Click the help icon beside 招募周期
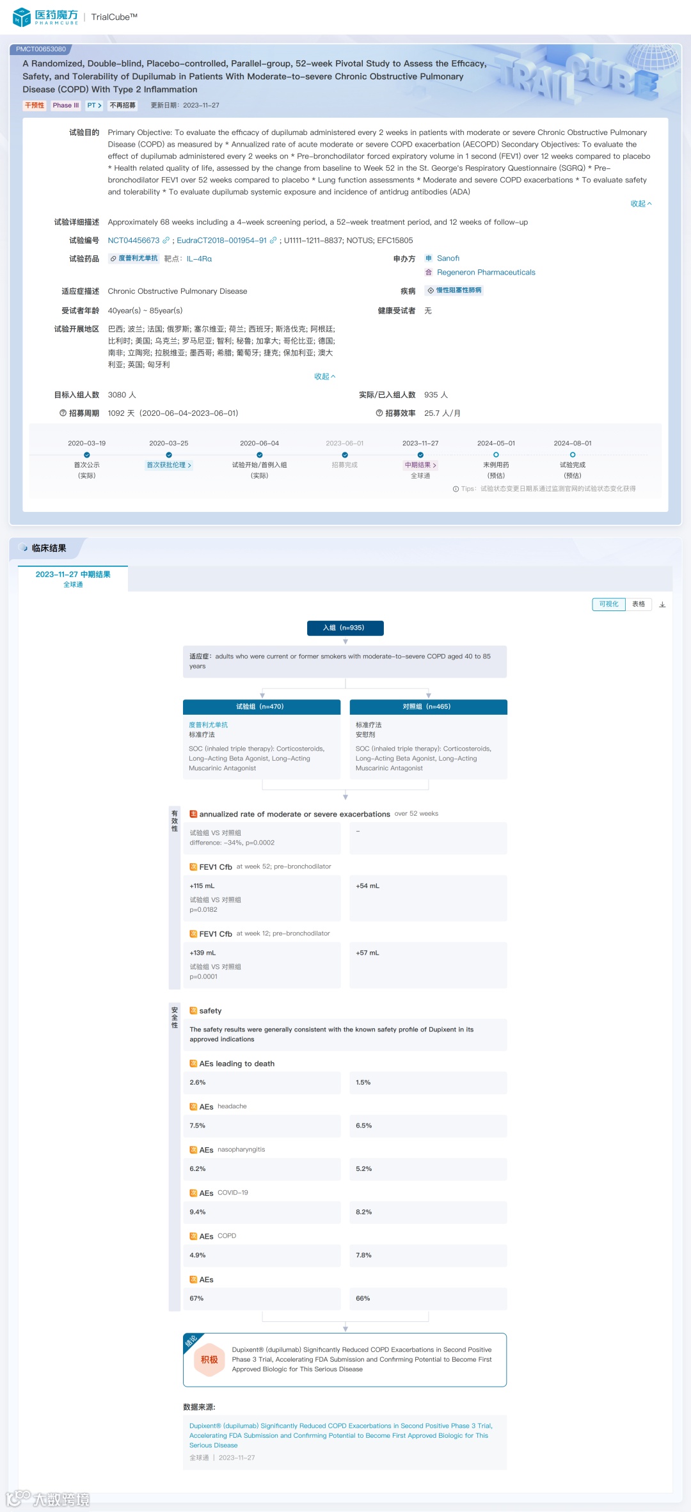Viewport: 691px width, 1512px height. [63, 413]
